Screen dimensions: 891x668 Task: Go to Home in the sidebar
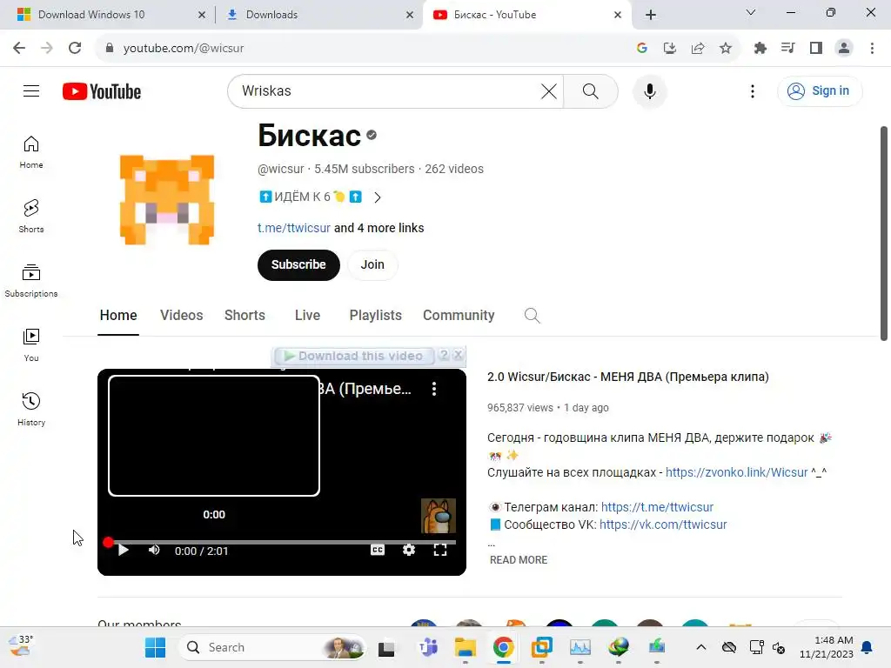(31, 152)
